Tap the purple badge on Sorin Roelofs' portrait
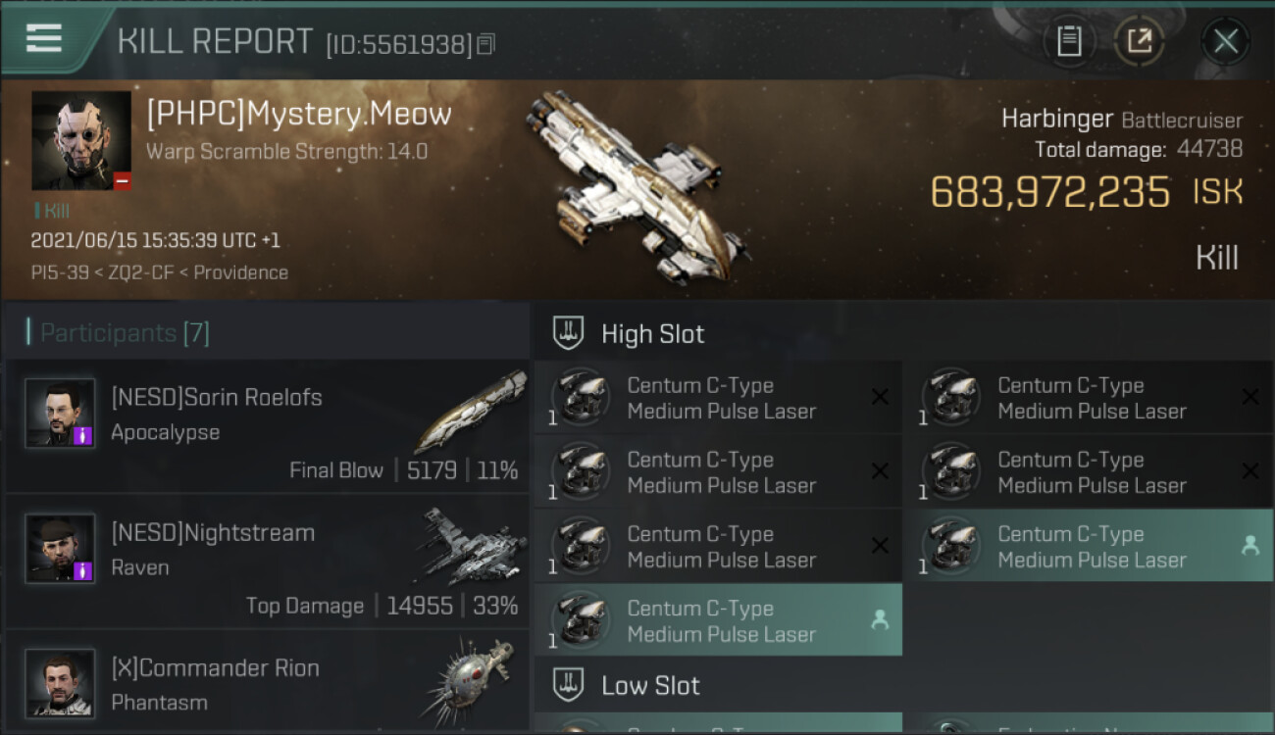1275x735 pixels. coord(83,434)
